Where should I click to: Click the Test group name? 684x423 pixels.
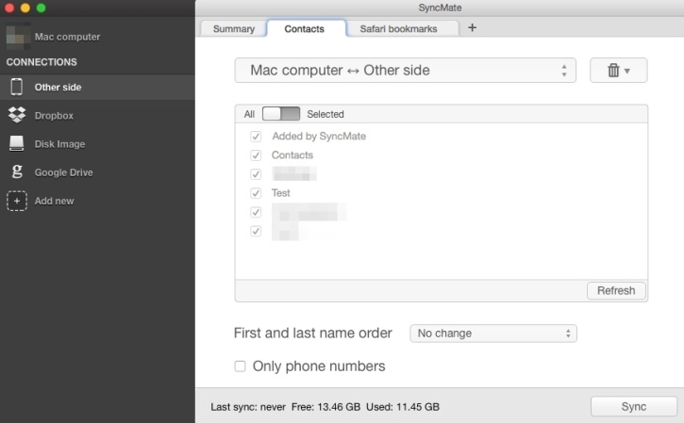coord(280,193)
